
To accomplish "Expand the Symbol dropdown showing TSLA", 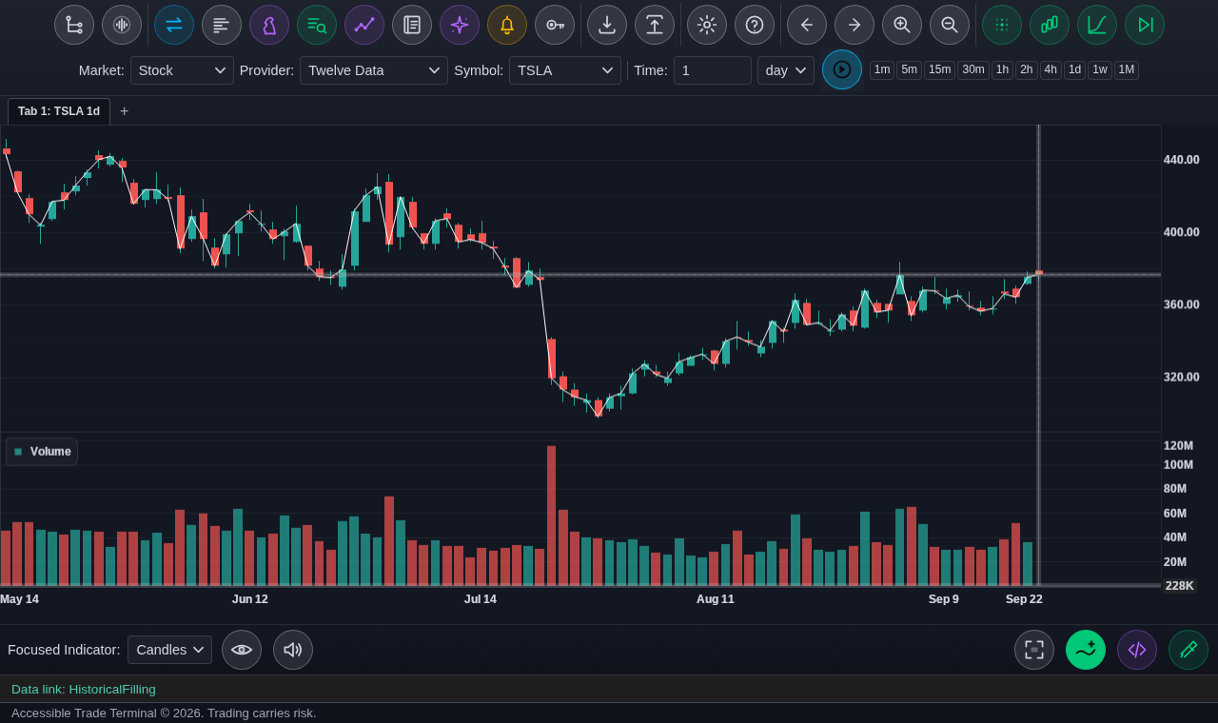I will (x=565, y=70).
